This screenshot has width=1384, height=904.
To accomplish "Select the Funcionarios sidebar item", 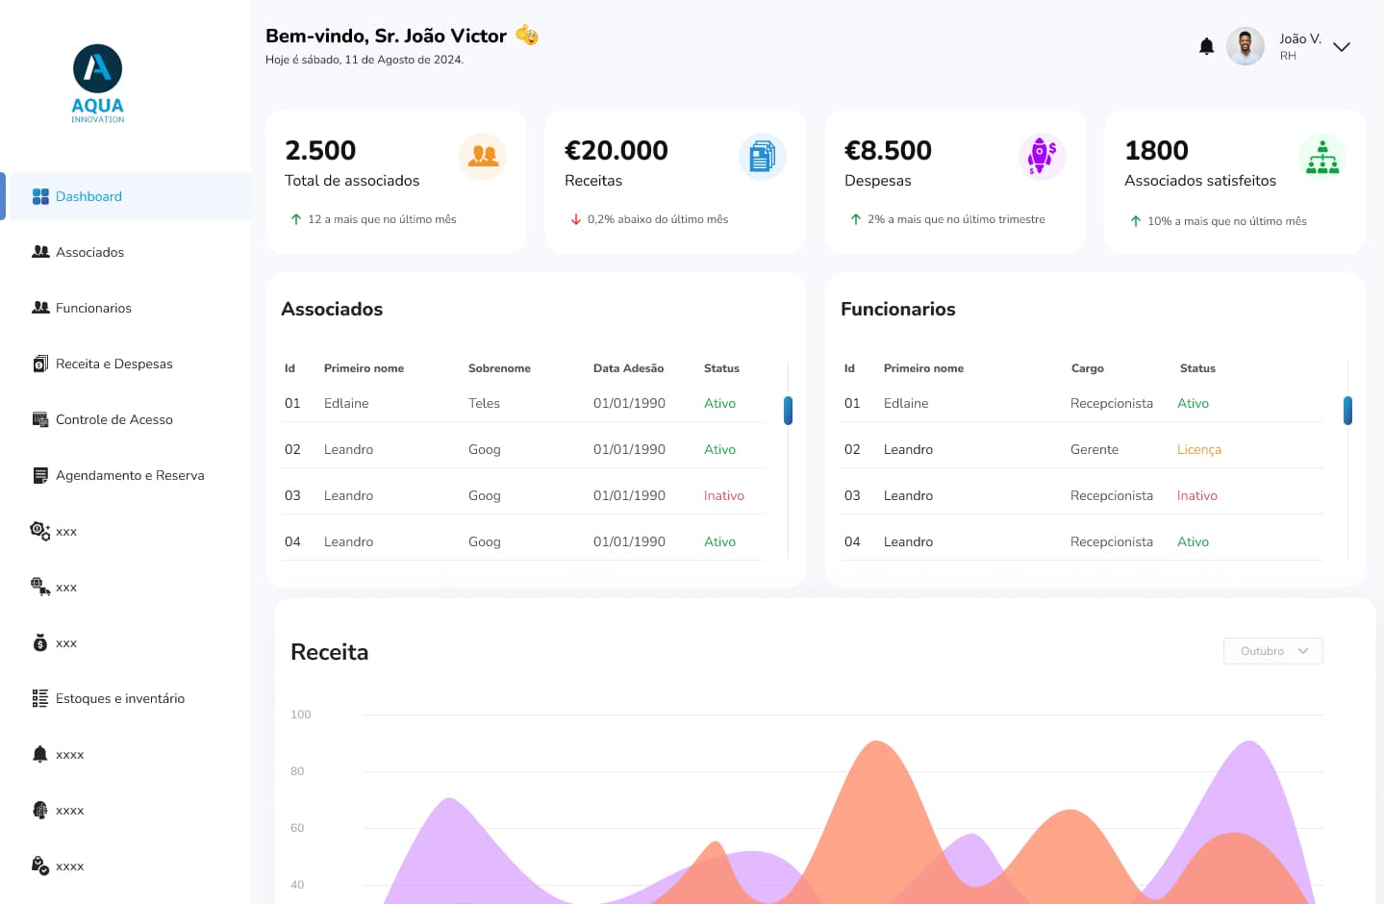I will pyautogui.click(x=93, y=308).
